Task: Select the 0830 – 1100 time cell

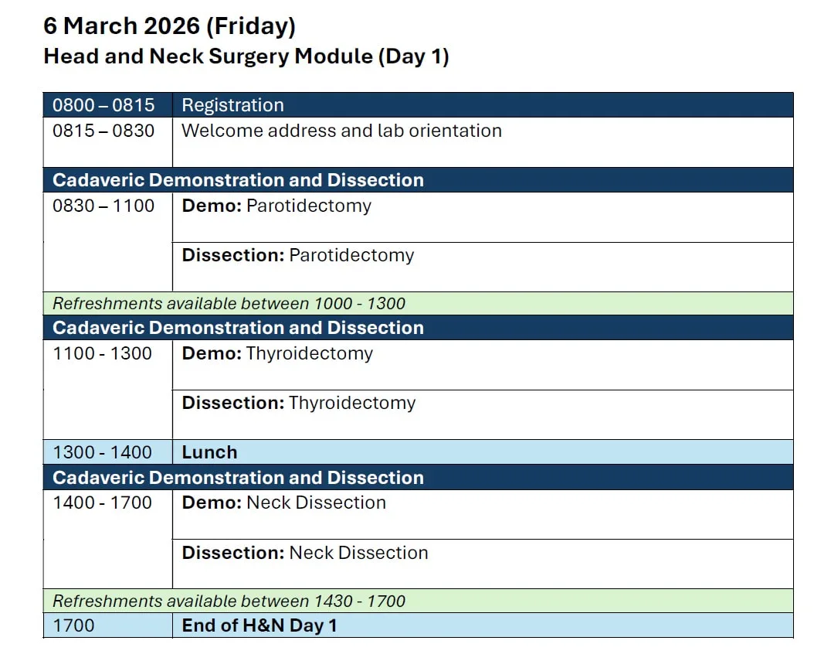Action: point(107,242)
